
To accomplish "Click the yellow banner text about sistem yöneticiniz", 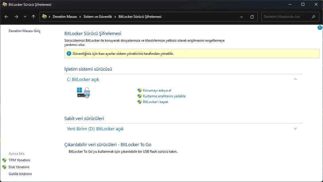I will click(123, 54).
